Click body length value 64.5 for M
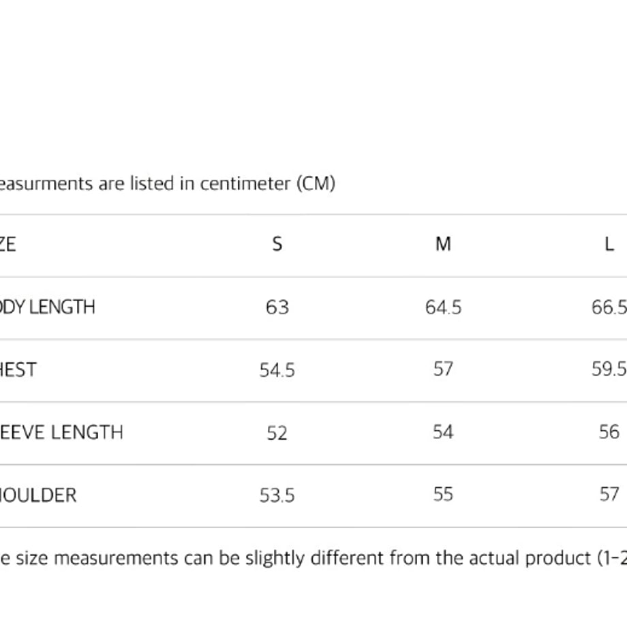627x627 pixels. (443, 307)
